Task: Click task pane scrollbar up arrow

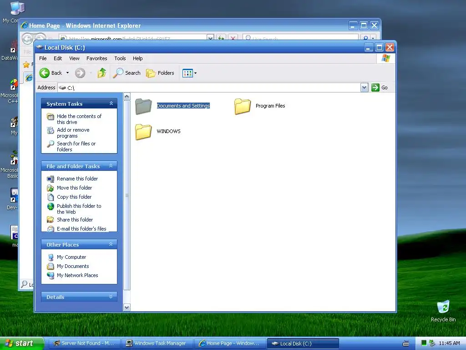Action: click(127, 97)
